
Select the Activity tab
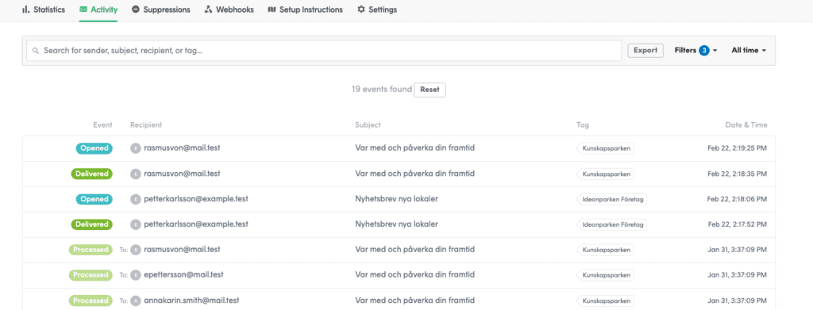point(98,10)
